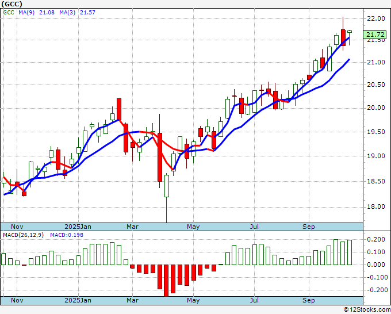This screenshot has width=391, height=314.
Task: Click Mar on the price chart date axis
Action: (132, 227)
